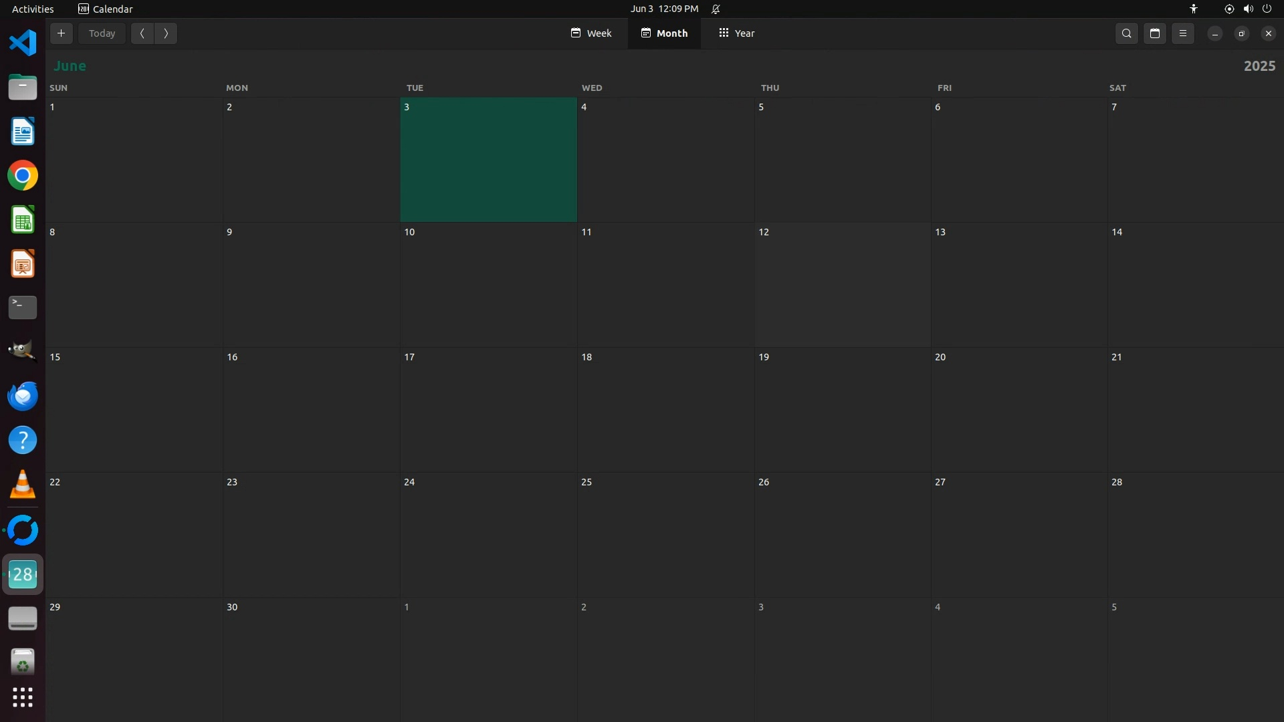The height and width of the screenshot is (722, 1284).
Task: Select the Month view tab
Action: (x=664, y=33)
